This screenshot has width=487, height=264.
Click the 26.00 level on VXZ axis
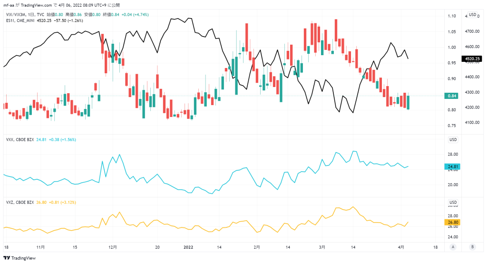tap(453, 227)
